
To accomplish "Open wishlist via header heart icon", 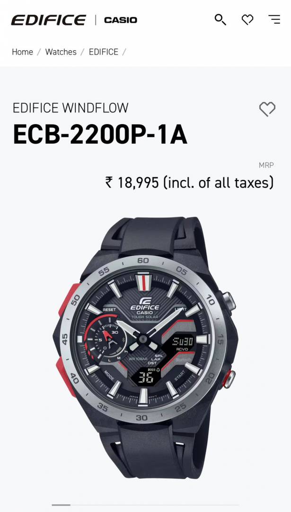I will [x=247, y=20].
